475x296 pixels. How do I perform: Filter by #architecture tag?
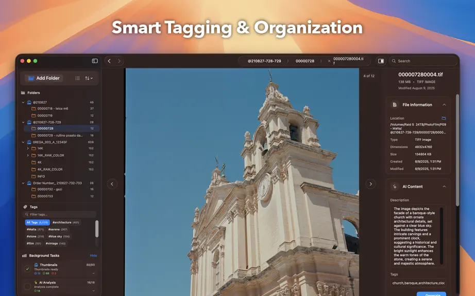pyautogui.click(x=66, y=223)
